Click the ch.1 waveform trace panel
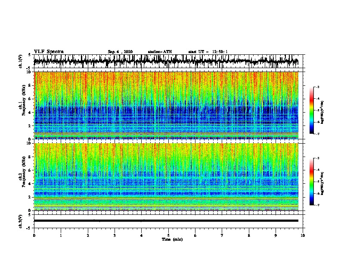This screenshot has width=341, height=264. coord(168,61)
